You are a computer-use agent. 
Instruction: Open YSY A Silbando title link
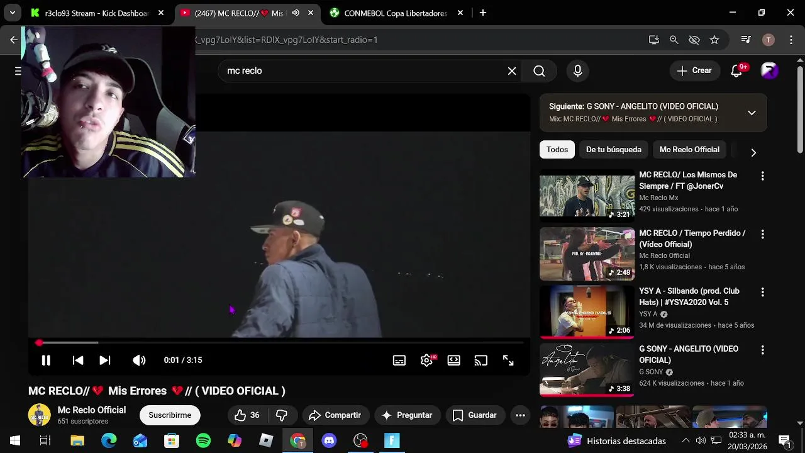[x=689, y=297]
